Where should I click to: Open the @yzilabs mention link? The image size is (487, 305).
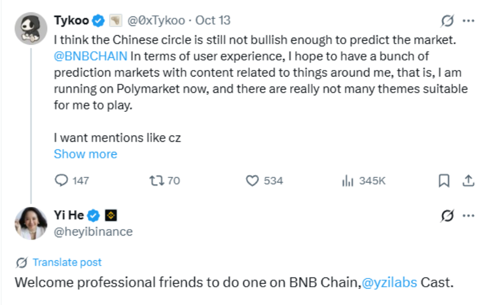(389, 282)
